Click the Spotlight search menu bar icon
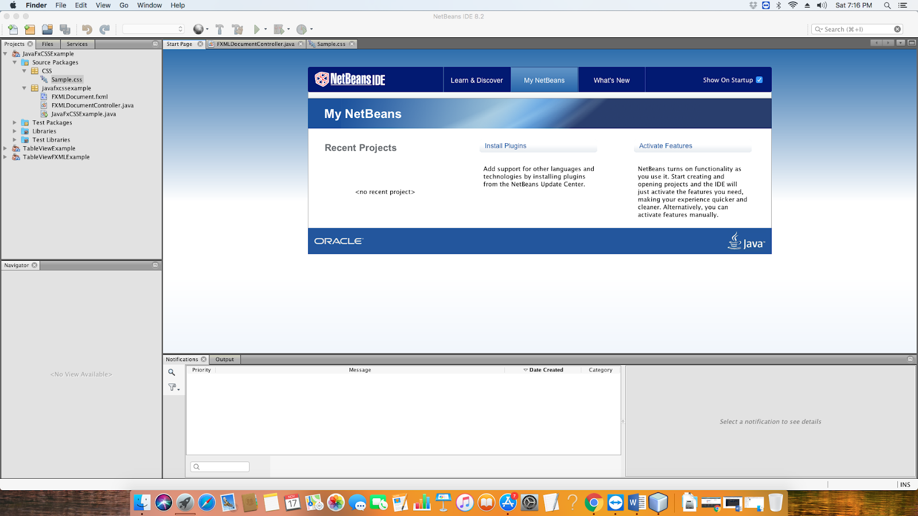The height and width of the screenshot is (516, 918). point(887,5)
